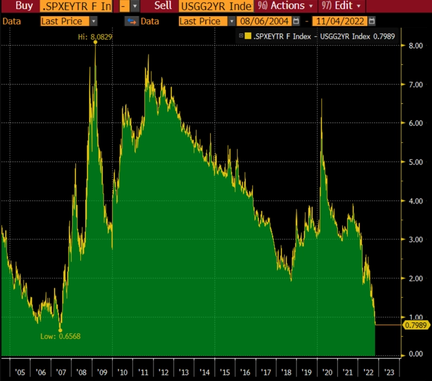This screenshot has height=381, width=432.
Task: Click the 08/06/2004 start date field
Action: [264, 21]
